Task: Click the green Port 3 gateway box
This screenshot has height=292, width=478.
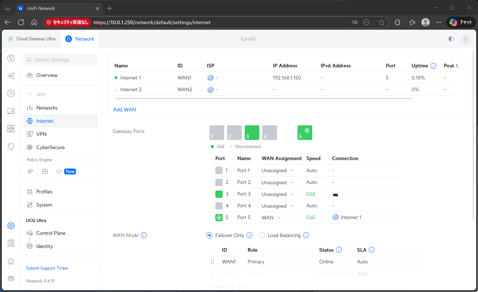Action: 252,133
